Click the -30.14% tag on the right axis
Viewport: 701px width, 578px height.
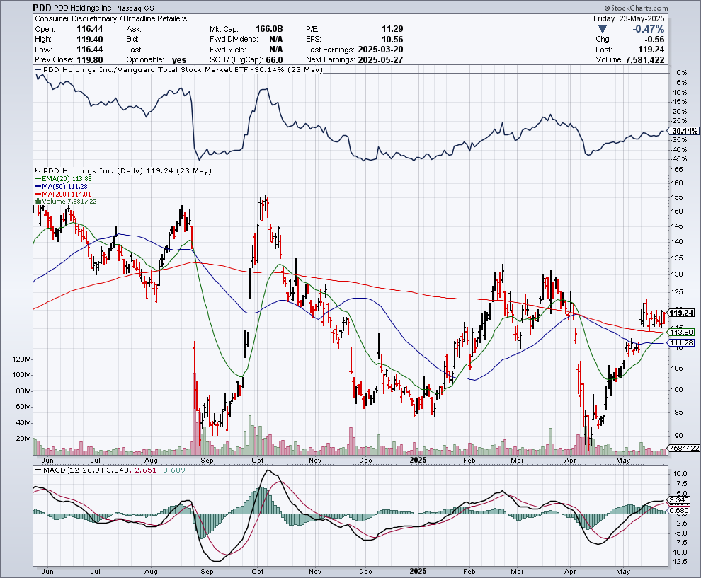[685, 131]
